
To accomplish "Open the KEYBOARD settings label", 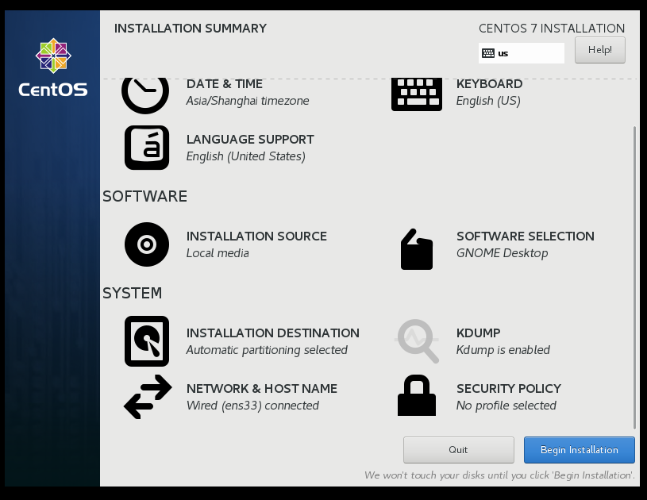I will click(x=489, y=84).
